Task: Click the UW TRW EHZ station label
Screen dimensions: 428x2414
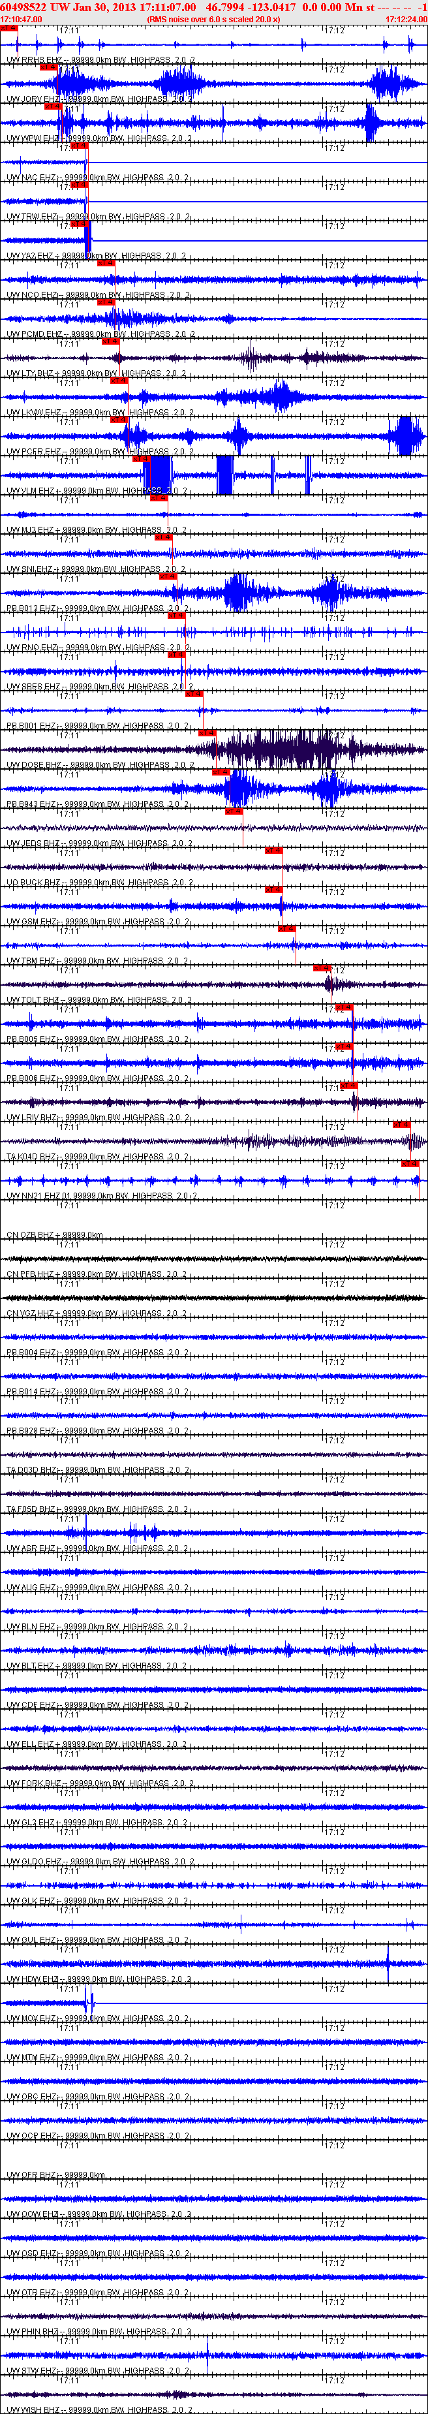Action: 99,217
